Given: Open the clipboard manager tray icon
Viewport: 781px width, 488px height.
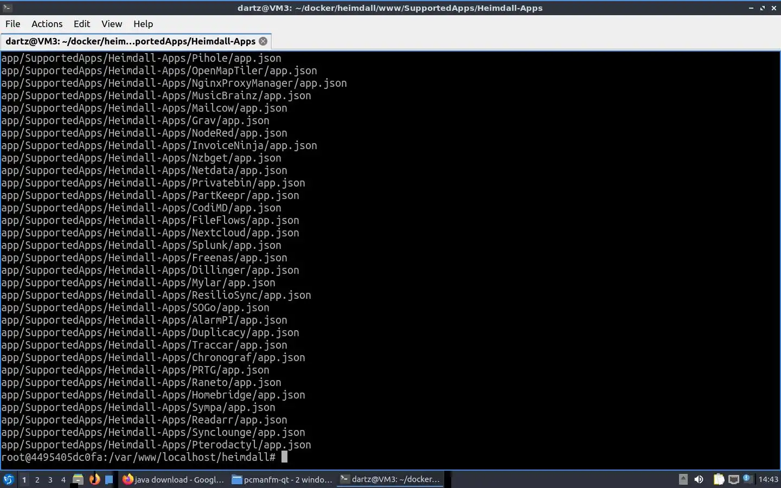Looking at the screenshot, I should 719,479.
